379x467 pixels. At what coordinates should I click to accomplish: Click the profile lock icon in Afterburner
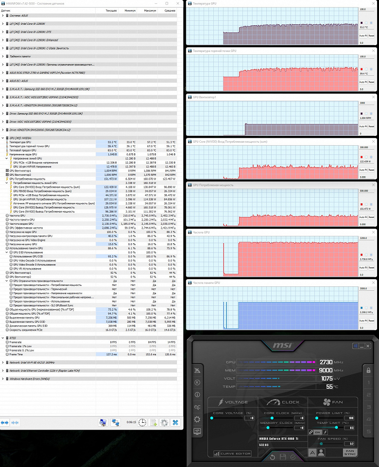tap(369, 370)
